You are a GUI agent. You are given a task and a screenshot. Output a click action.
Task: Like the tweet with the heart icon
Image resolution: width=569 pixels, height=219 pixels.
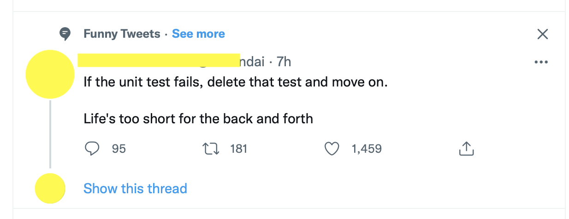tap(332, 149)
